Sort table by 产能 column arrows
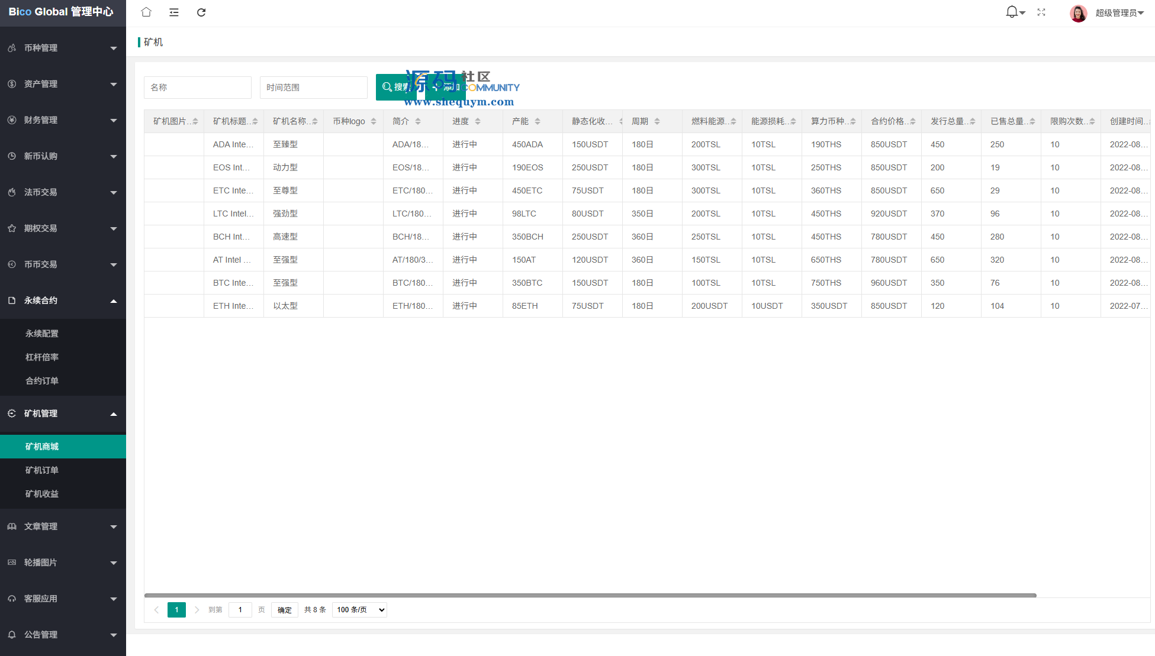 pyautogui.click(x=538, y=121)
